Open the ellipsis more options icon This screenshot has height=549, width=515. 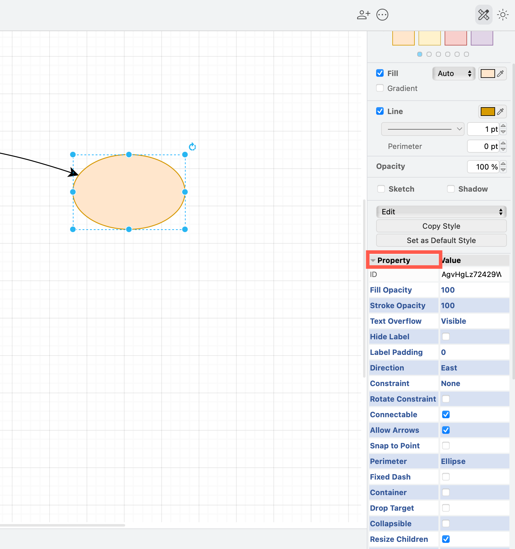point(382,14)
